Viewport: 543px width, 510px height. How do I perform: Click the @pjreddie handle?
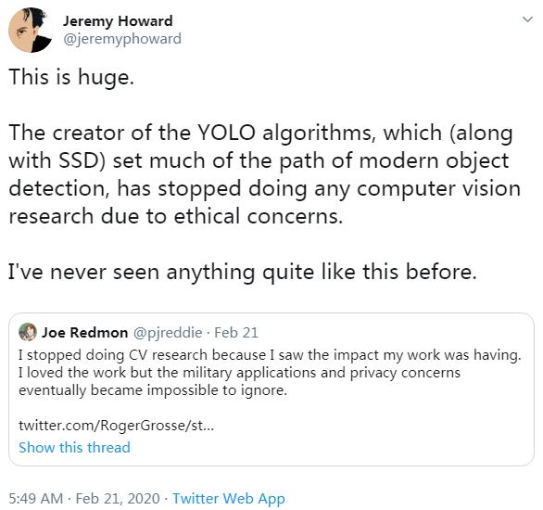pyautogui.click(x=168, y=333)
